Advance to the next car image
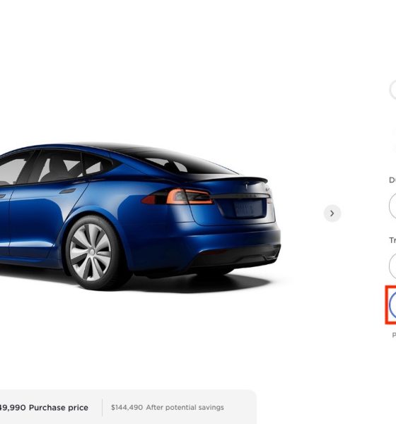The width and height of the screenshot is (396, 424). (332, 213)
